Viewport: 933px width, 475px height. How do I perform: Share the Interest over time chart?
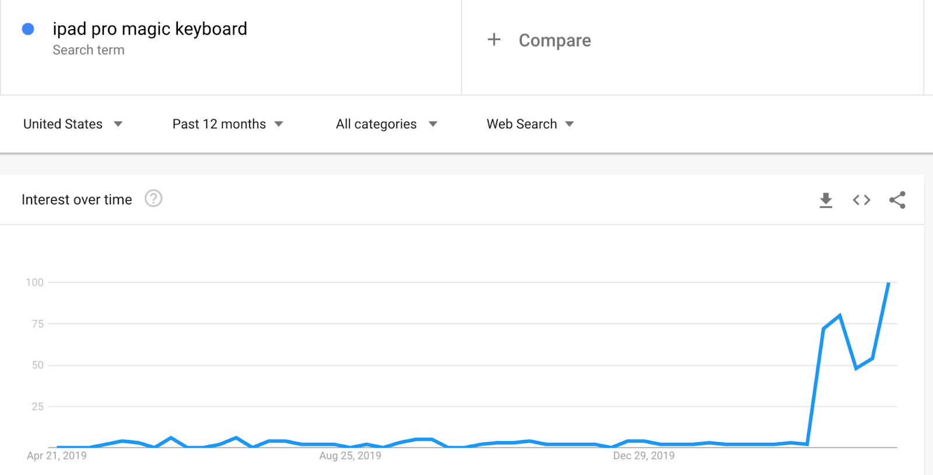[897, 200]
